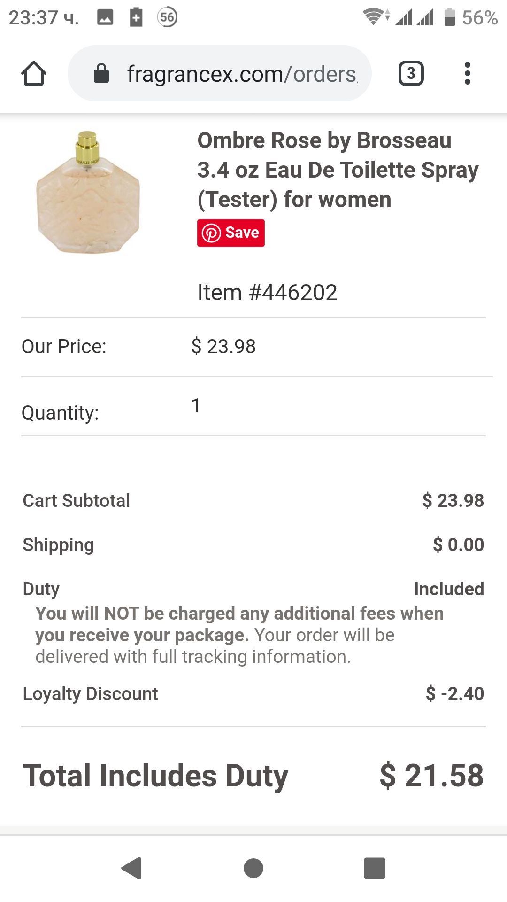
Task: Tap the Item #446202 text
Action: [267, 293]
